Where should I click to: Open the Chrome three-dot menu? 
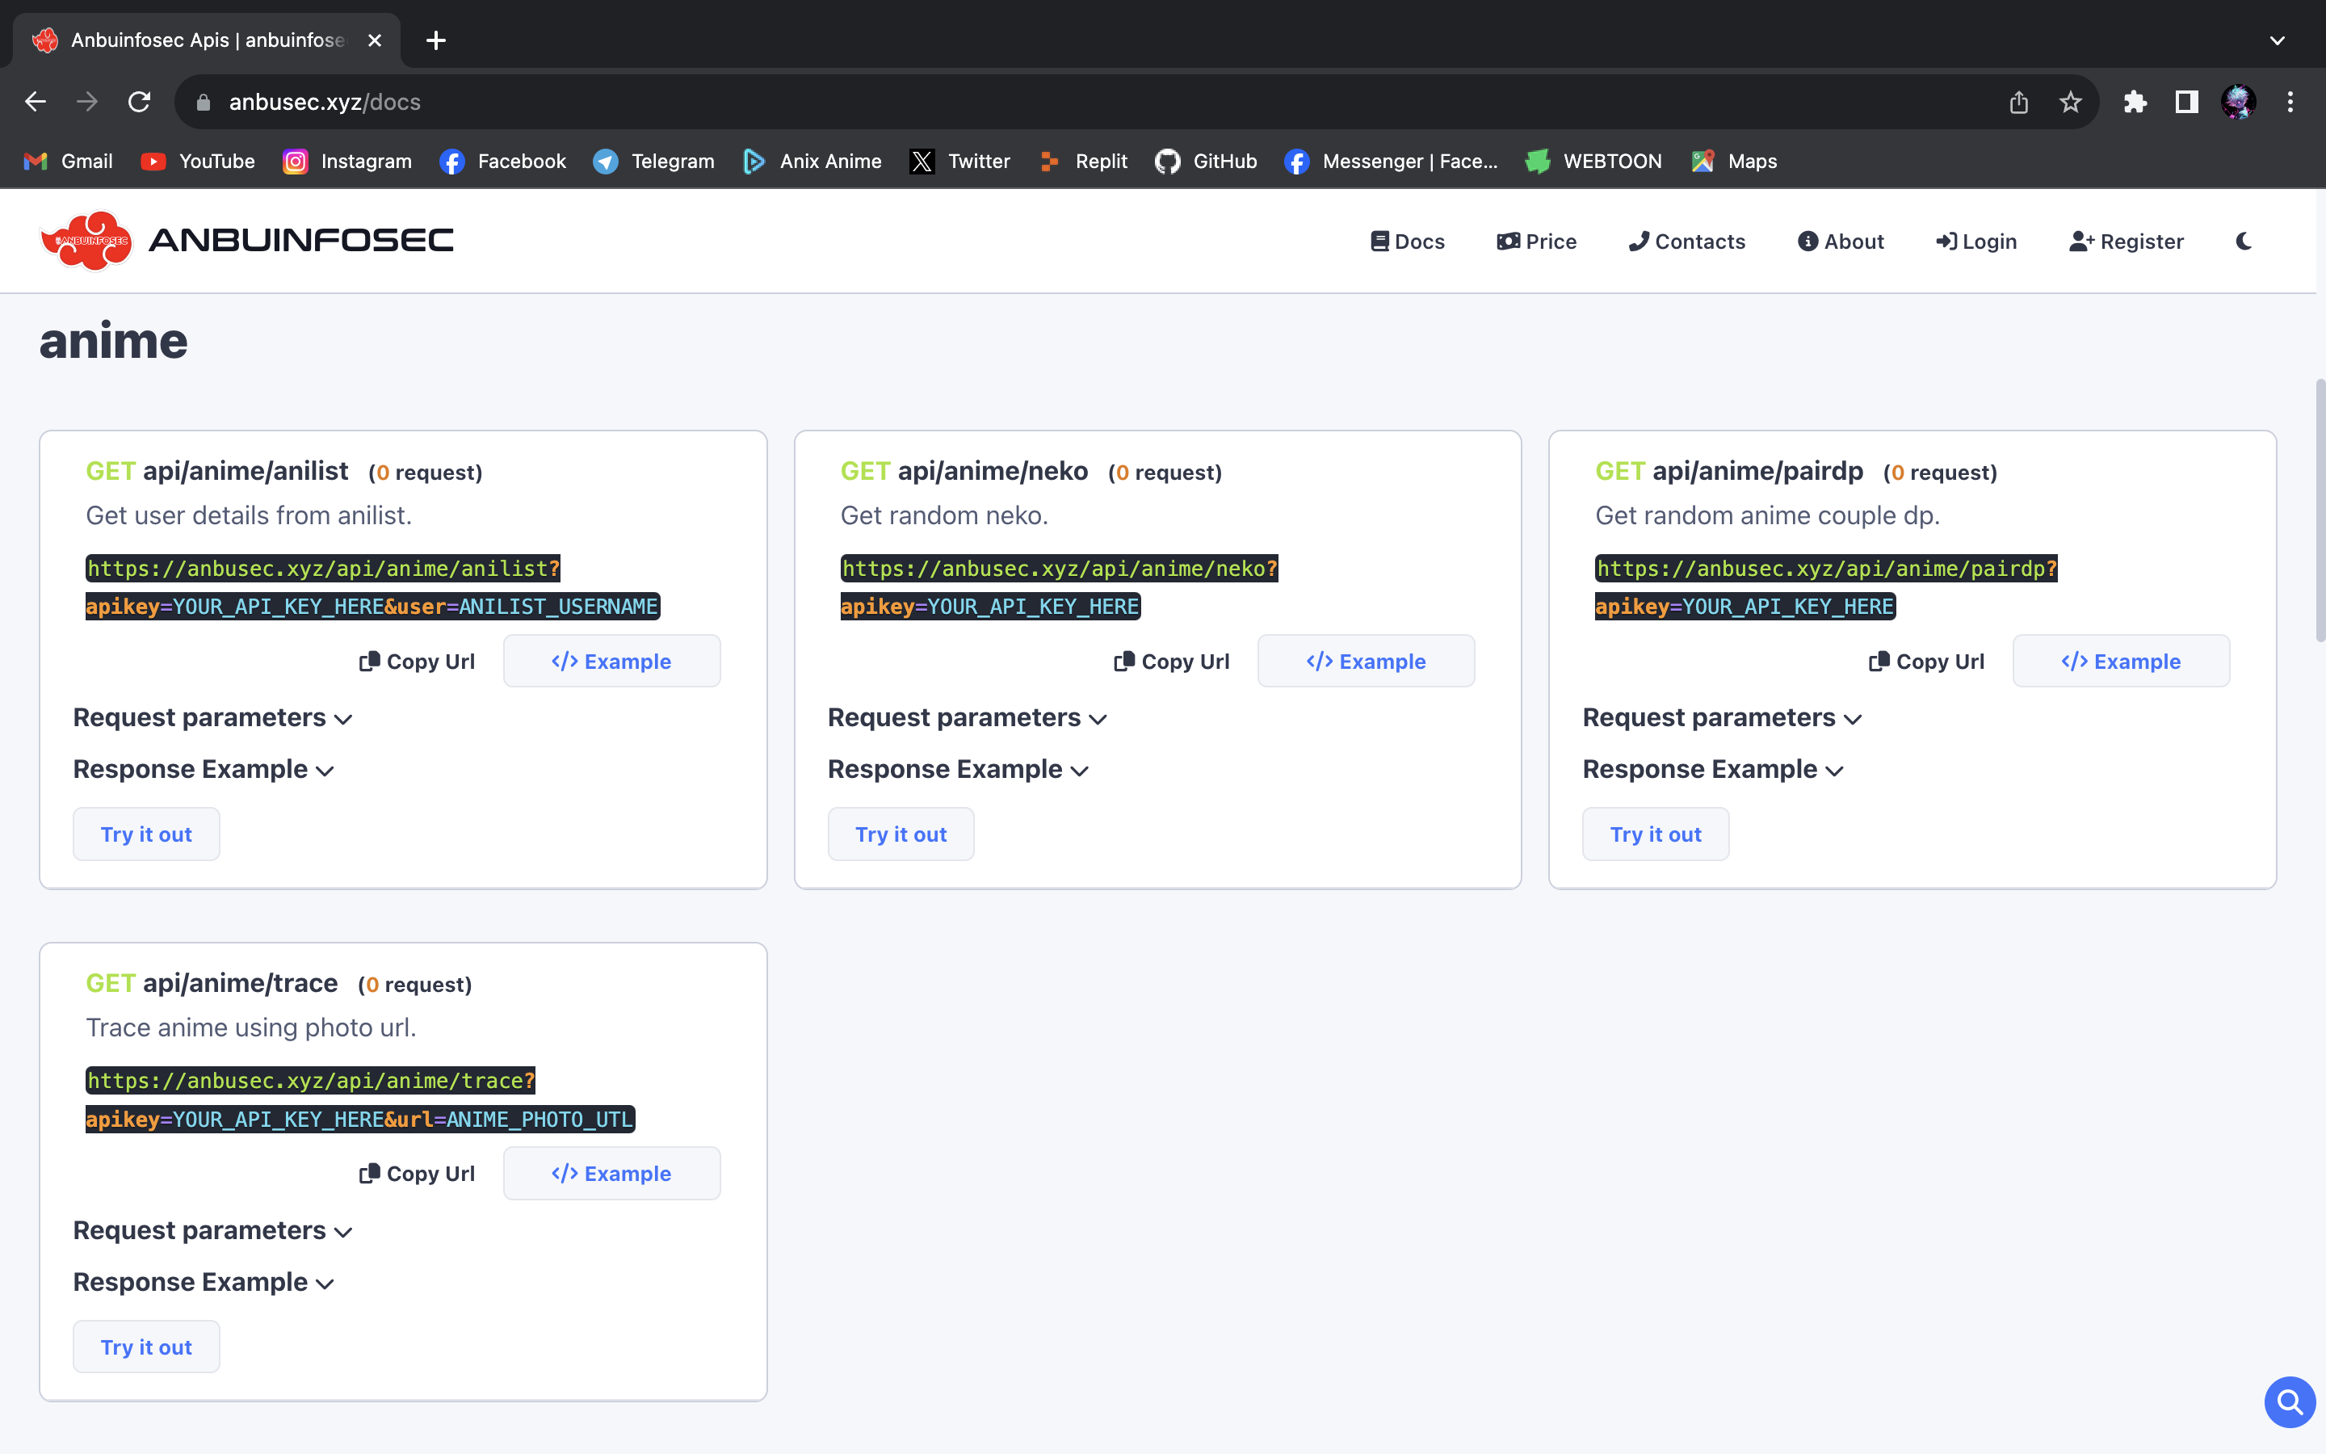tap(2290, 102)
